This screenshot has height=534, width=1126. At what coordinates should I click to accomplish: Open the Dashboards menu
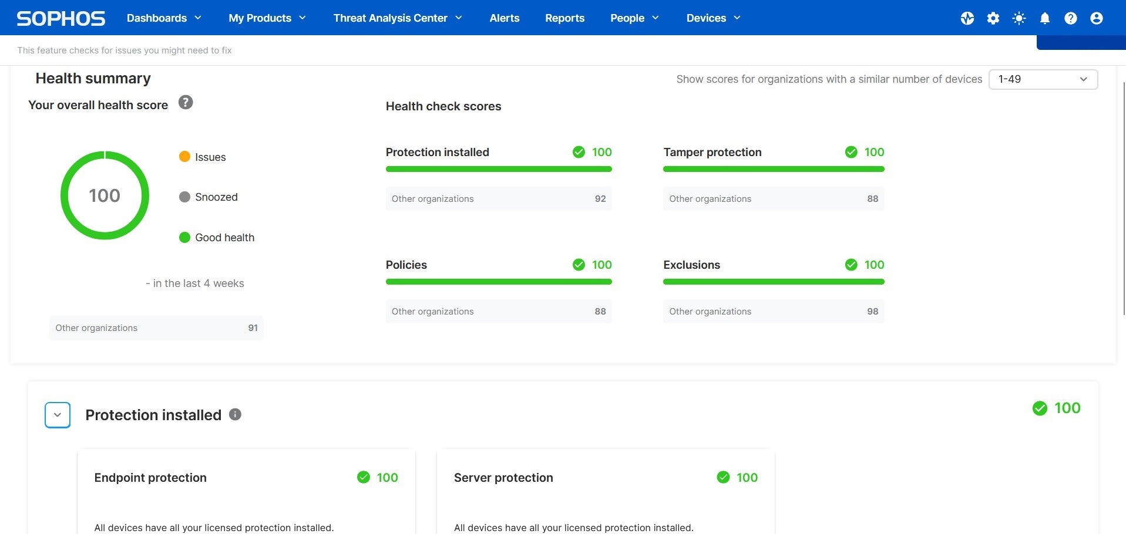point(157,18)
